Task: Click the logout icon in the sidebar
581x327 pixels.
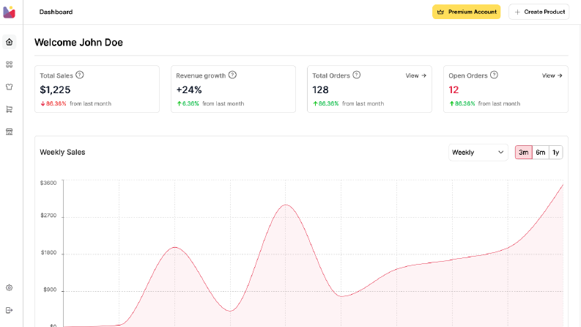Action: [10, 310]
